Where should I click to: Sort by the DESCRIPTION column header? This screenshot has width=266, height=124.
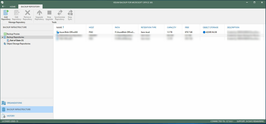(233, 27)
